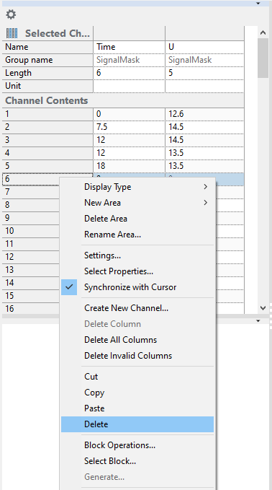The height and width of the screenshot is (490, 272).
Task: Select Copy in the context menu
Action: pos(94,393)
